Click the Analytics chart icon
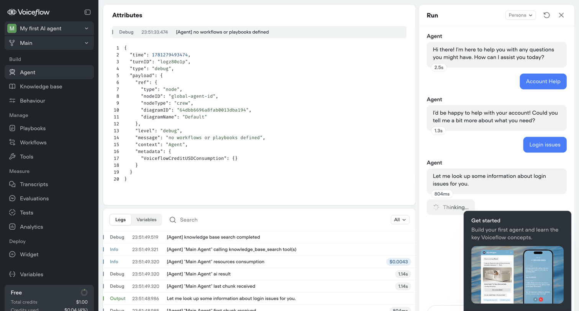Screen dimensions: 579x311 click(12, 227)
